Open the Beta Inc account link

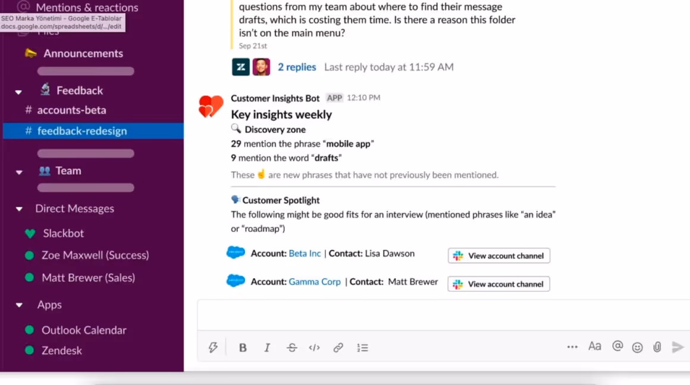[x=305, y=254]
